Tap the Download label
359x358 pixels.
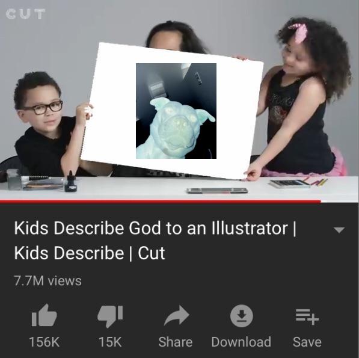(x=241, y=342)
